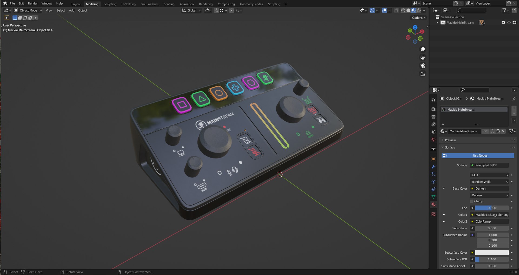The height and width of the screenshot is (275, 519).
Task: Open the Global transform orientation dropdown
Action: pos(191,10)
